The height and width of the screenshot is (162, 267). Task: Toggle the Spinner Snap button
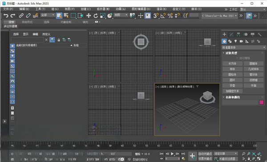click(x=177, y=16)
